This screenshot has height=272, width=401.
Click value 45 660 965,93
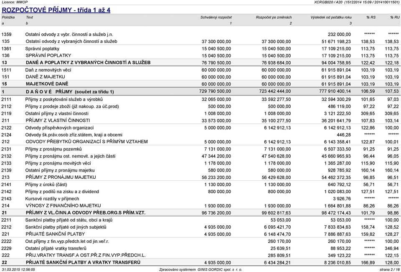[x=336, y=156]
